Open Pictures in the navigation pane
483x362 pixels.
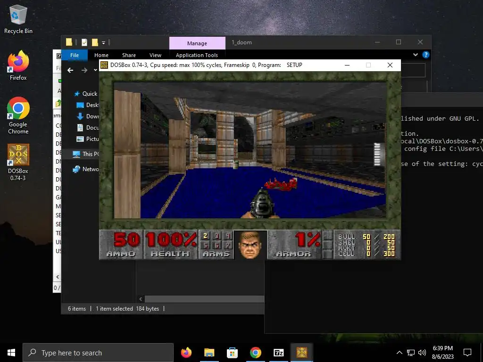(87, 139)
